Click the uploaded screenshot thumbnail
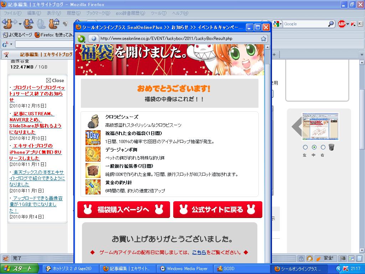This screenshot has width=365, height=274. tap(320, 127)
